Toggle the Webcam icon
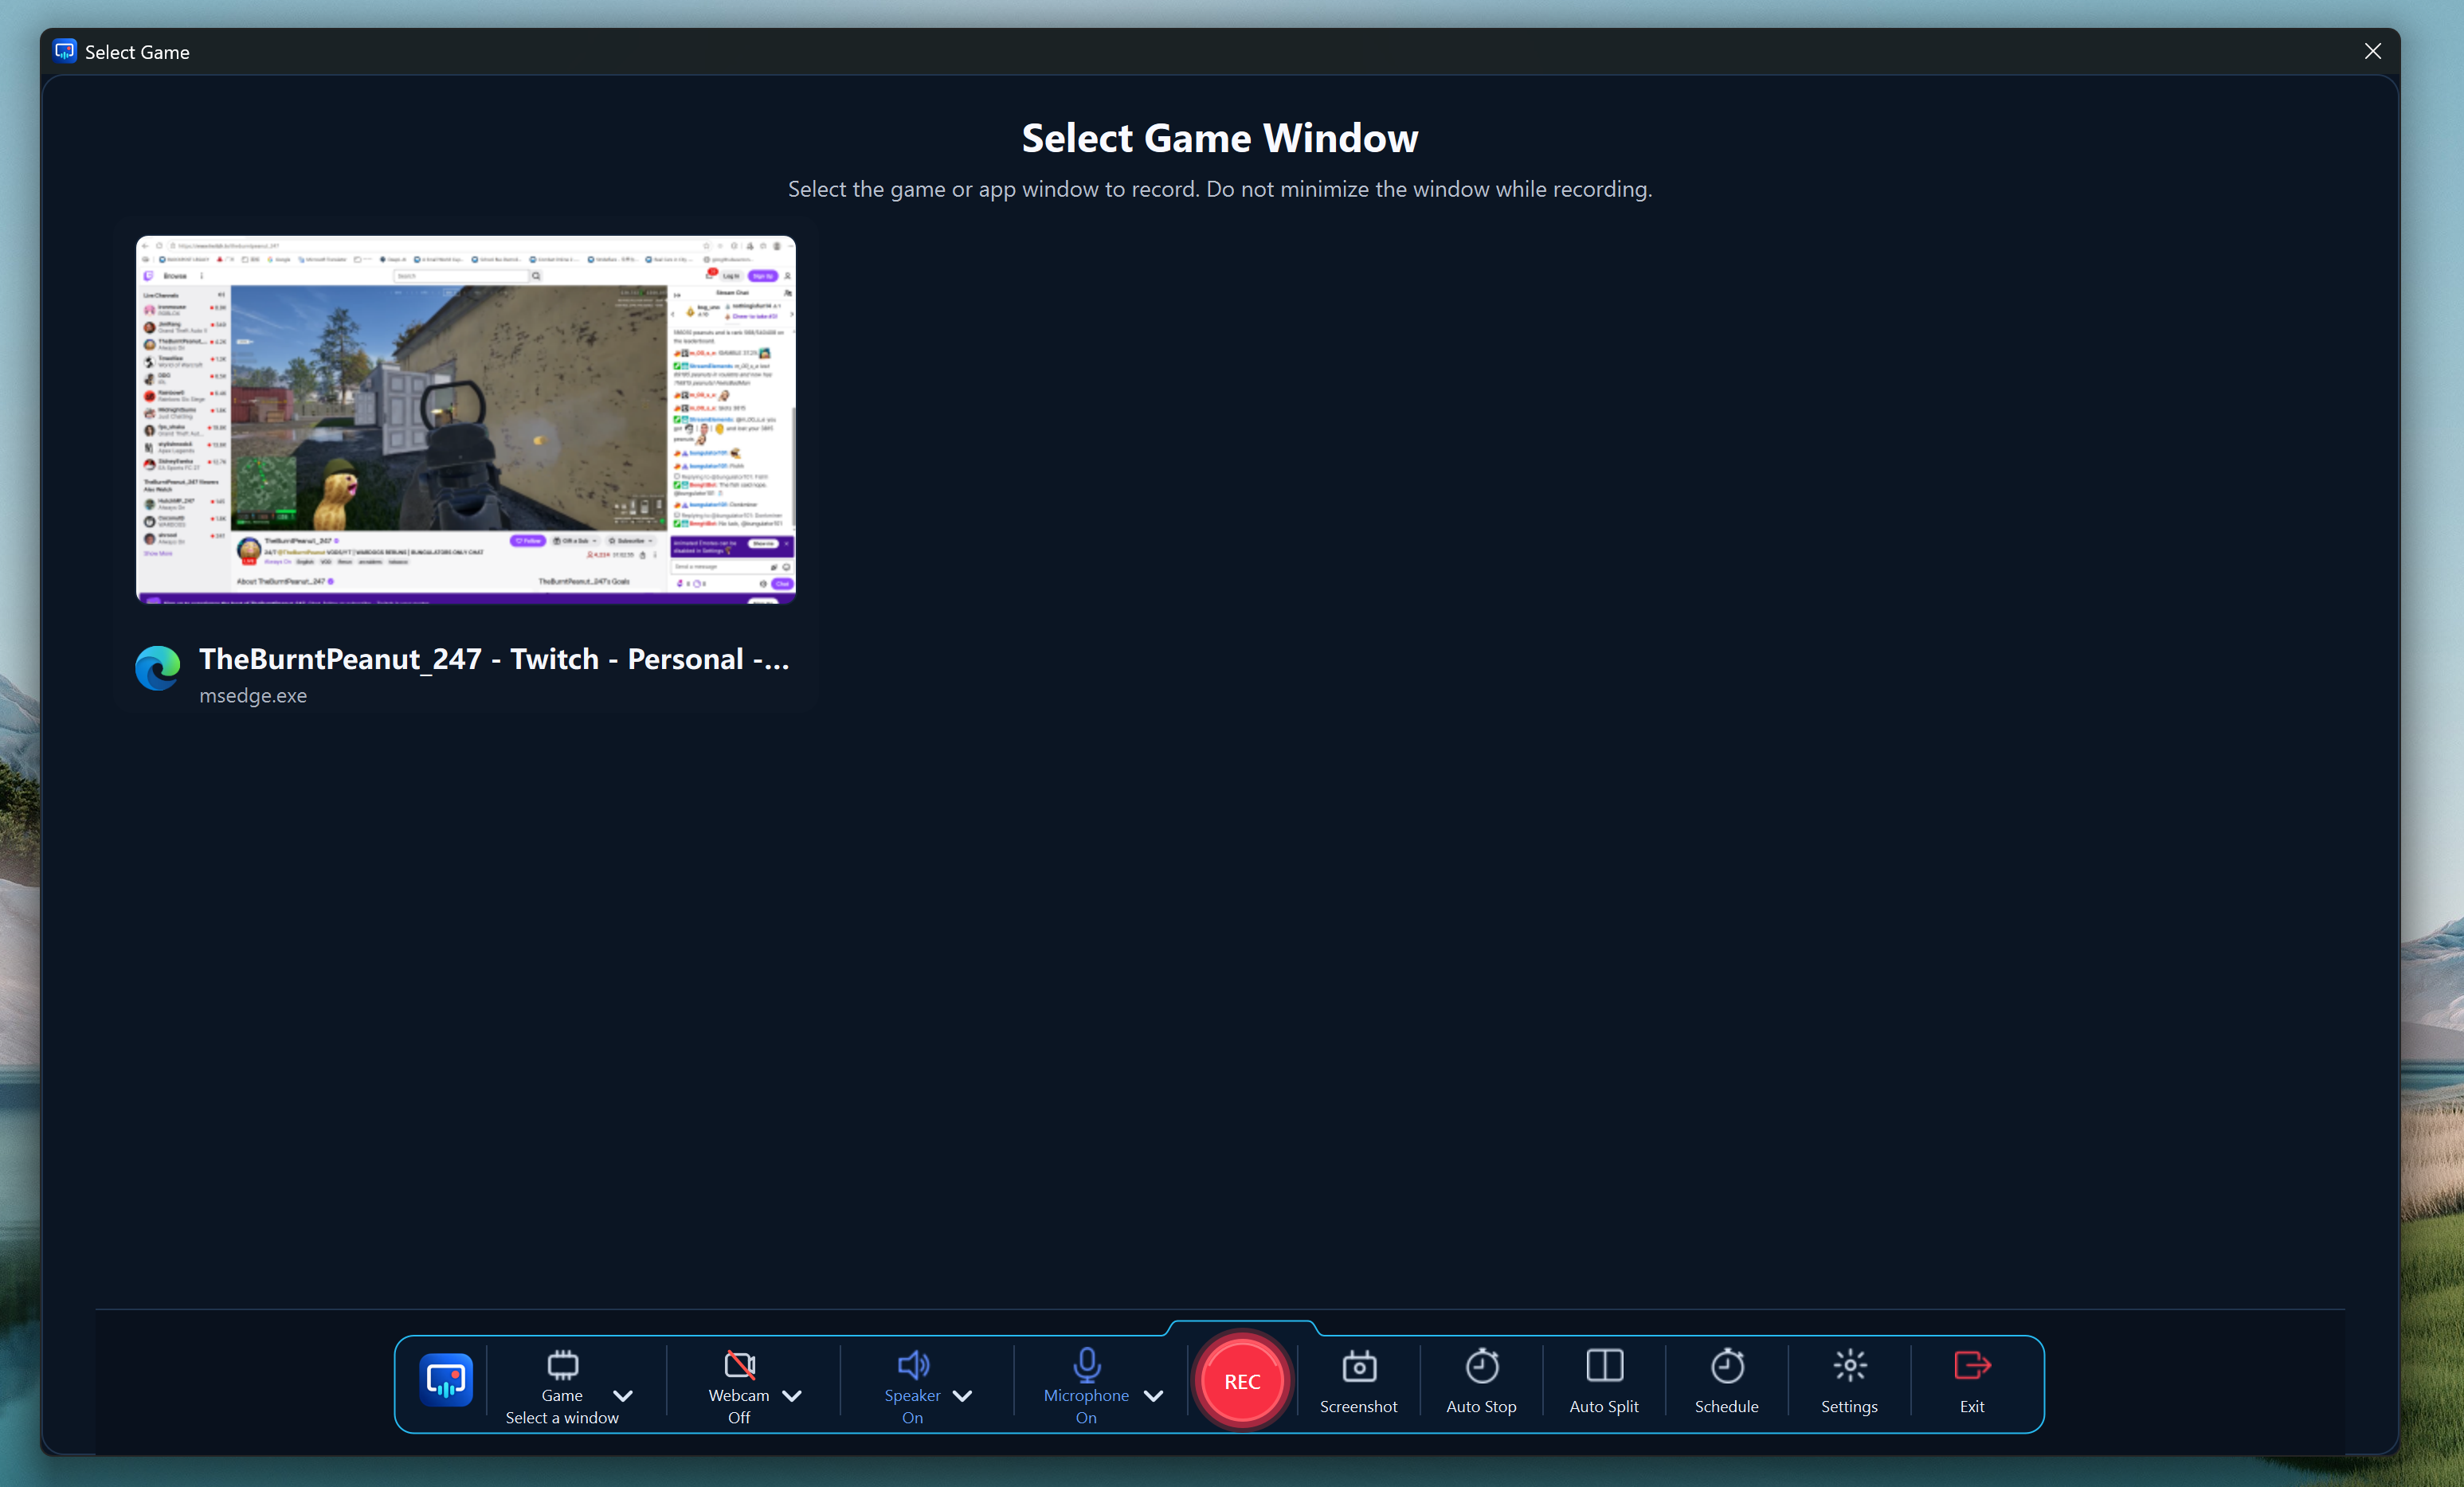 (739, 1365)
